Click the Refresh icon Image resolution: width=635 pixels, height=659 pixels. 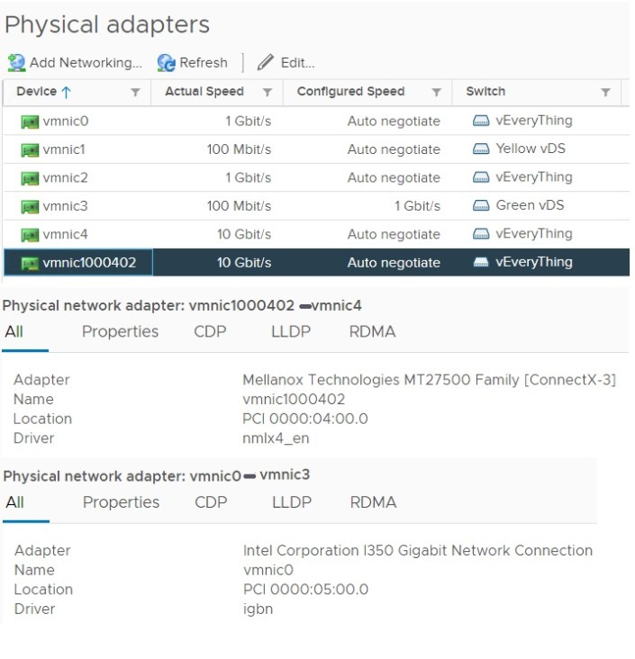(x=166, y=63)
